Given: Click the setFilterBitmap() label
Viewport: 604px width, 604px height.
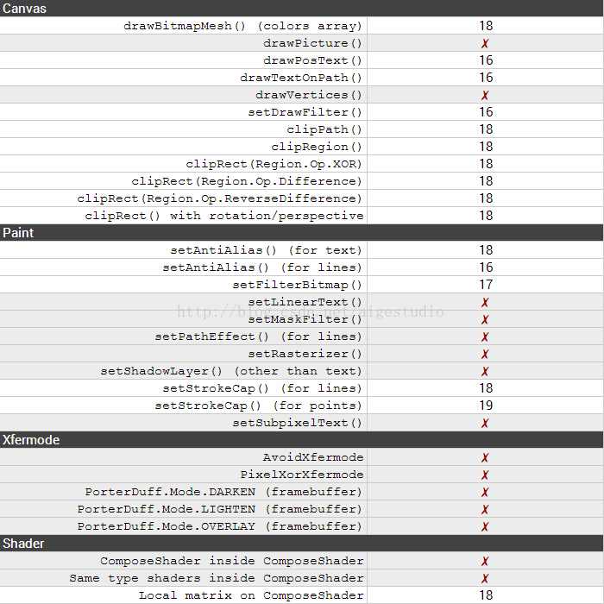Looking at the screenshot, I should click(298, 285).
